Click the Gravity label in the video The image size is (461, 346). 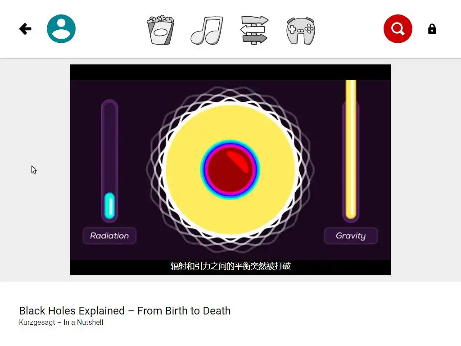point(351,236)
